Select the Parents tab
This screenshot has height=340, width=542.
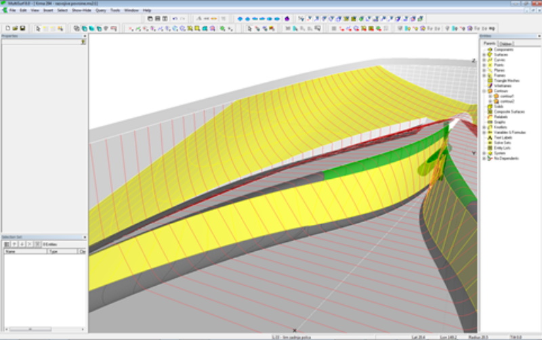[x=490, y=43]
